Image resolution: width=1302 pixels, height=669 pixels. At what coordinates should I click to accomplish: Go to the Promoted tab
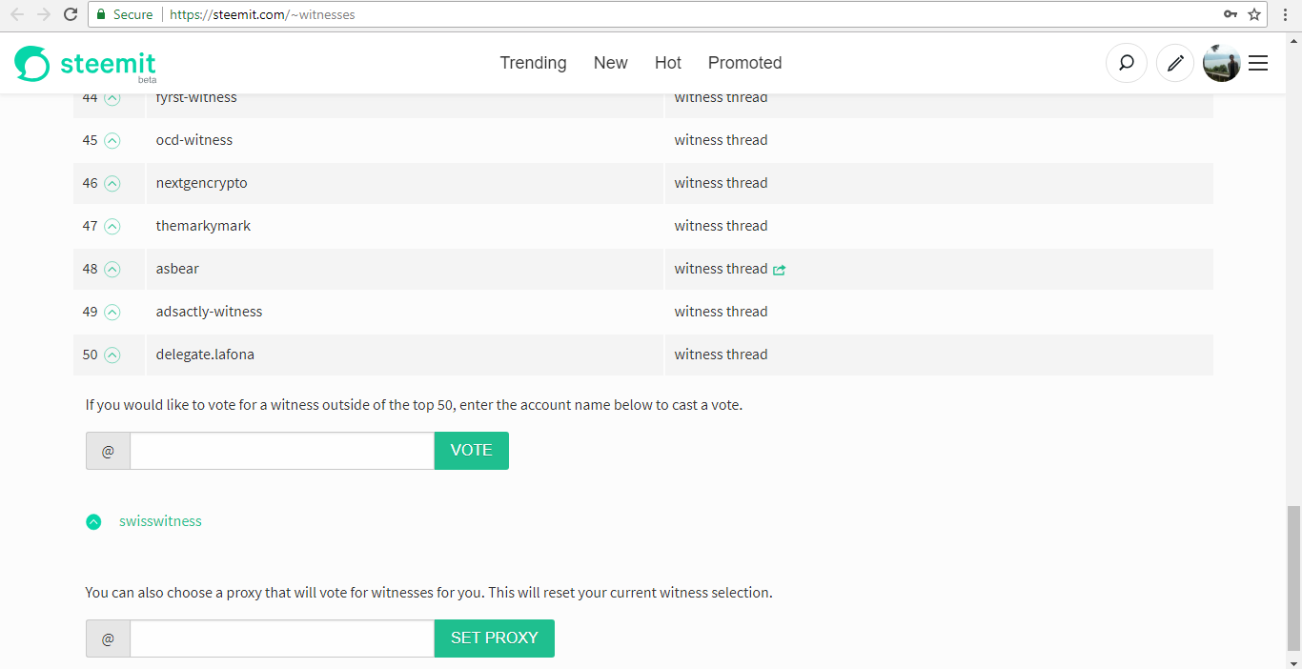coord(744,63)
